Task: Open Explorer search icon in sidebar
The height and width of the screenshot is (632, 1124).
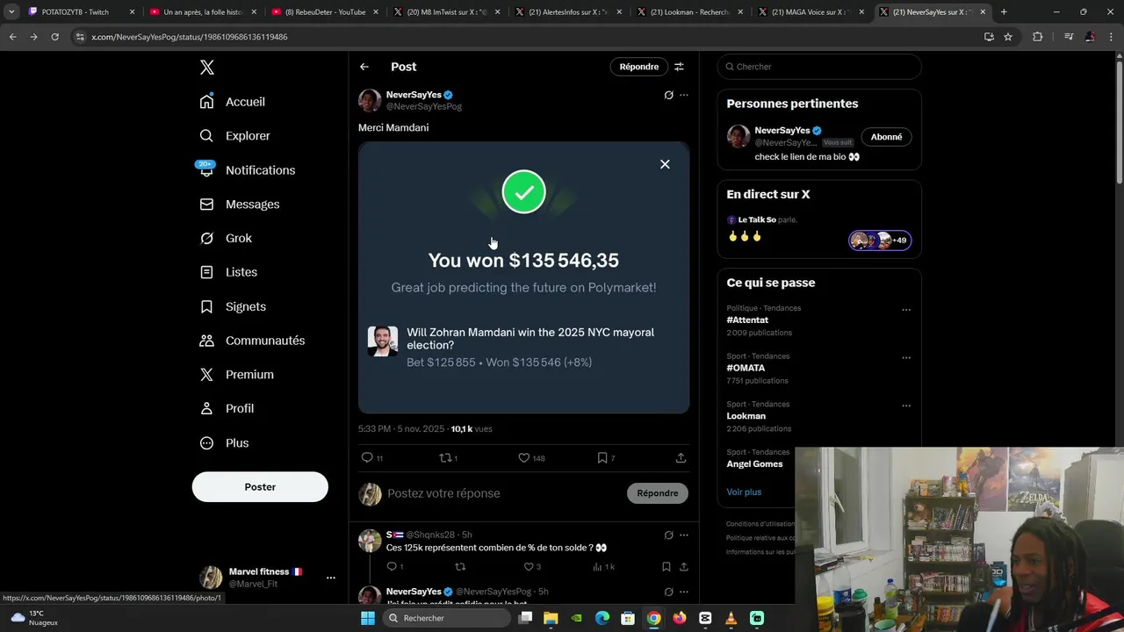Action: tap(206, 136)
